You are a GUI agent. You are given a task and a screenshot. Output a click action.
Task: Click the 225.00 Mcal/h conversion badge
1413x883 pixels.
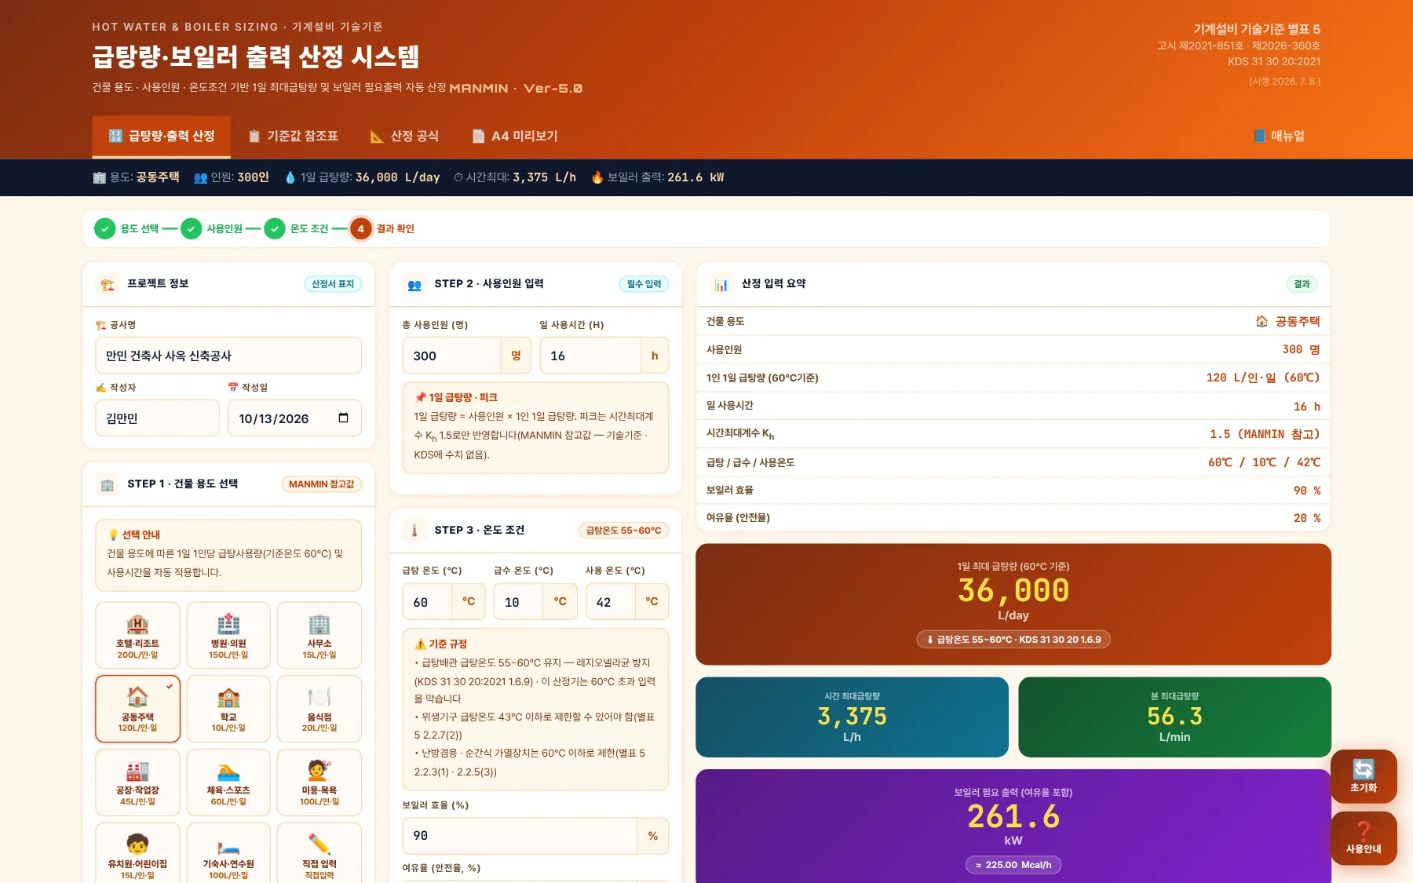point(1013,865)
